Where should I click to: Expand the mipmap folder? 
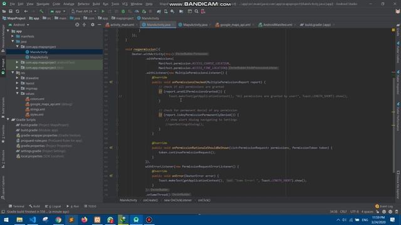tap(17, 88)
